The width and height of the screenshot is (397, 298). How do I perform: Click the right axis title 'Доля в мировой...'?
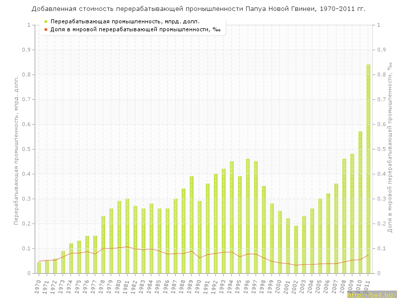pos(390,149)
